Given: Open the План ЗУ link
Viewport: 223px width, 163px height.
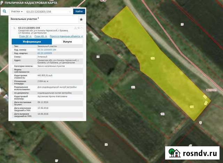Looking at the screenshot, I should 25,36.
